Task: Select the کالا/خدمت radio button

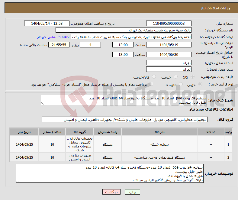Action: (x=154, y=77)
